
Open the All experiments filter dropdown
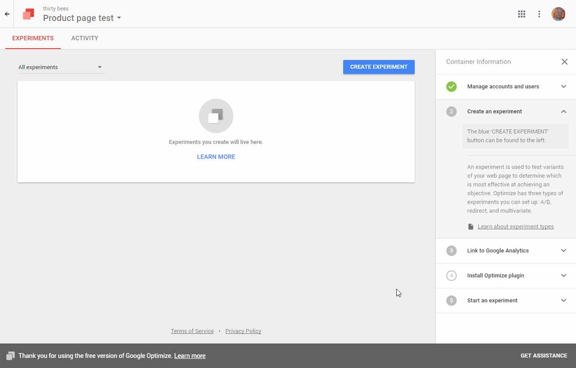point(60,67)
